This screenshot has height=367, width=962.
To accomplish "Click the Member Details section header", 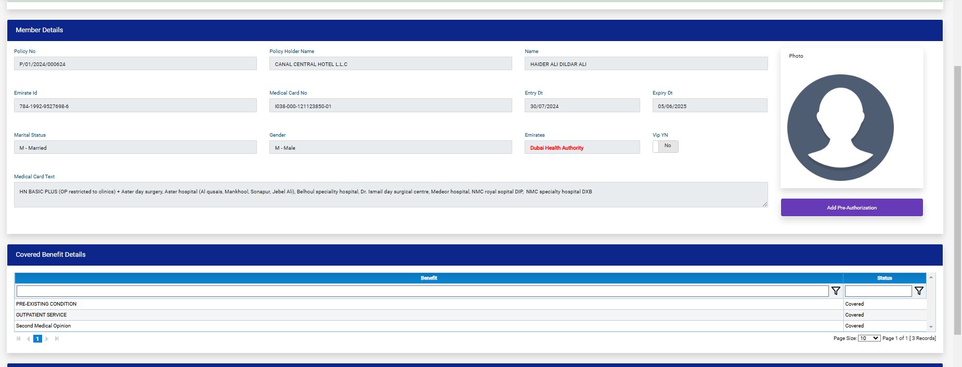I will tap(475, 30).
